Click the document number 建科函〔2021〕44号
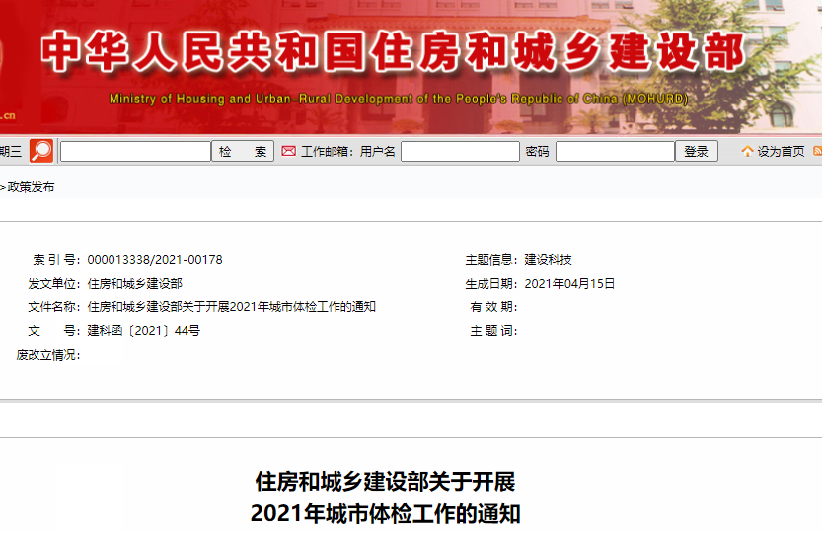 [144, 330]
